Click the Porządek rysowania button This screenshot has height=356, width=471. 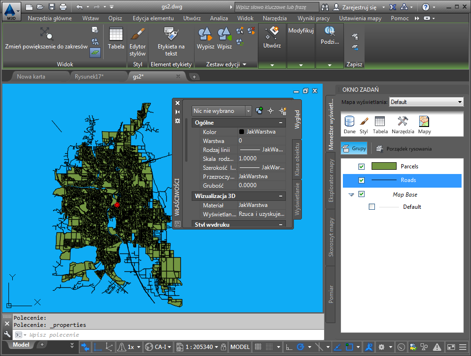(x=404, y=149)
